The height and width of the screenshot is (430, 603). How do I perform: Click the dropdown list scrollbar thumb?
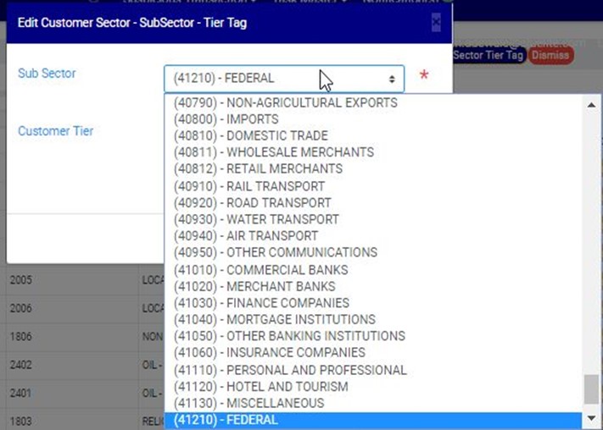coord(591,389)
